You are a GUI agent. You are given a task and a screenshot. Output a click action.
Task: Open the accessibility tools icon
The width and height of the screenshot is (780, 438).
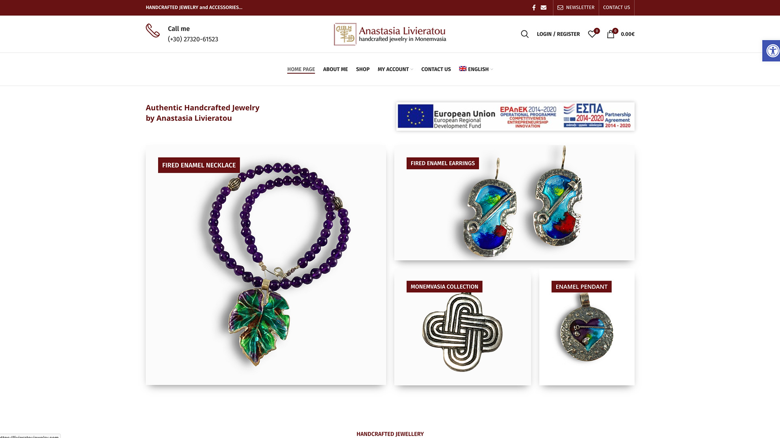coord(771,51)
